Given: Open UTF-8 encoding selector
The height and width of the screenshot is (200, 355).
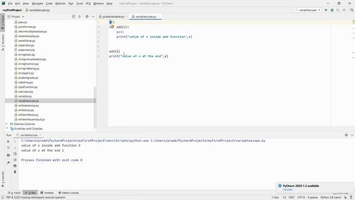Looking at the screenshot, I should 301,198.
